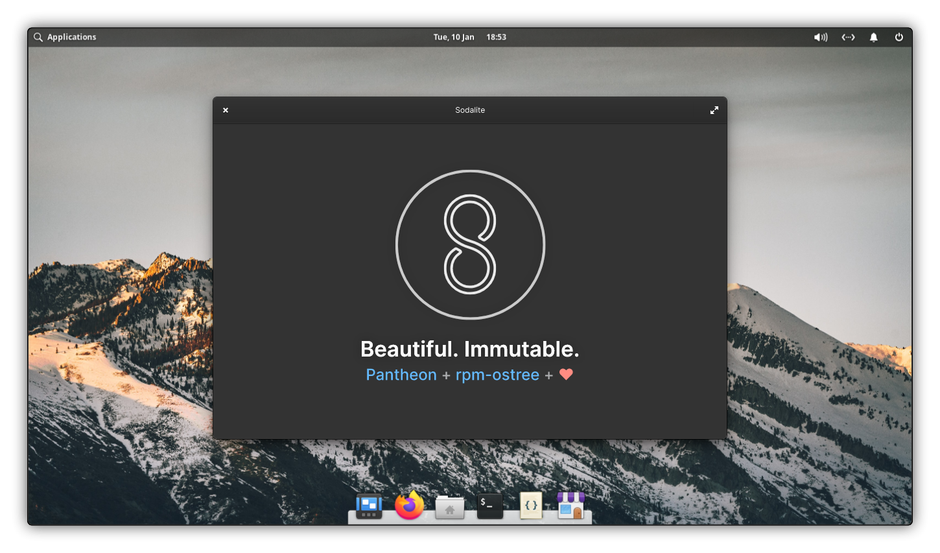Open the Code editor dock icon
940x553 pixels.
[x=531, y=506]
